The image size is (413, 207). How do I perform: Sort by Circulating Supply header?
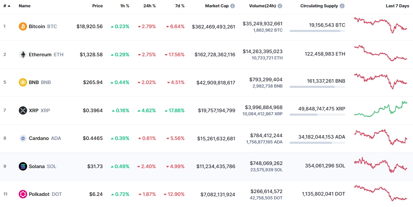[319, 6]
